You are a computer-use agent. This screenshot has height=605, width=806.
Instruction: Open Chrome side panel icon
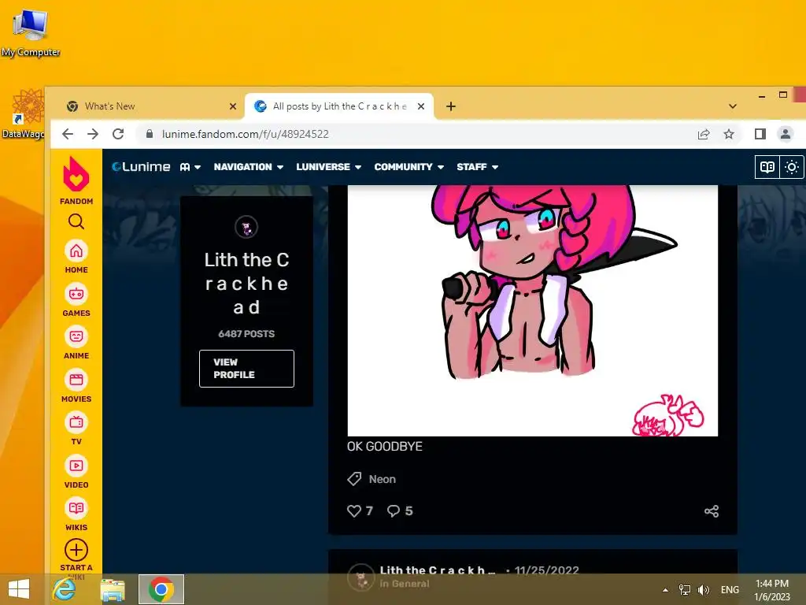[x=760, y=134]
